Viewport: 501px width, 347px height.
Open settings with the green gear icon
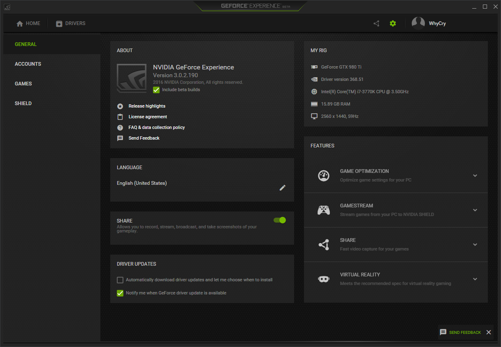393,23
